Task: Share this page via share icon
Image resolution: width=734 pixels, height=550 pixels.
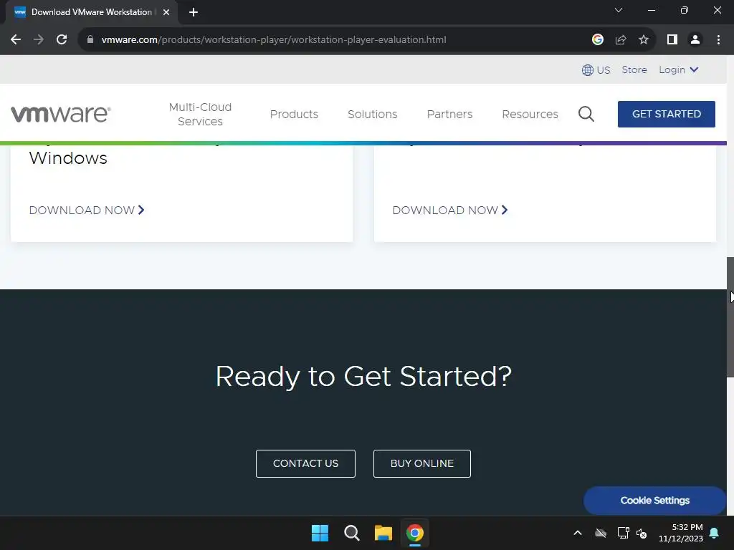Action: [x=621, y=40]
